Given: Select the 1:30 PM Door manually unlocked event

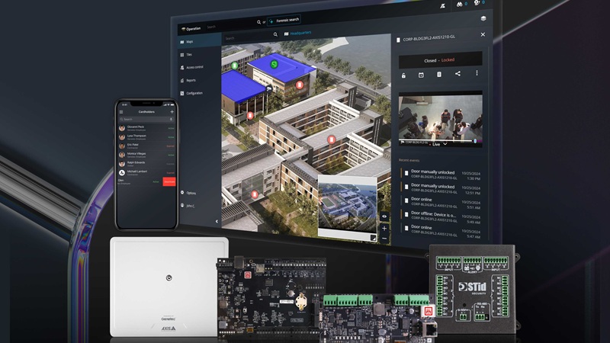Looking at the screenshot, I should pos(441,175).
